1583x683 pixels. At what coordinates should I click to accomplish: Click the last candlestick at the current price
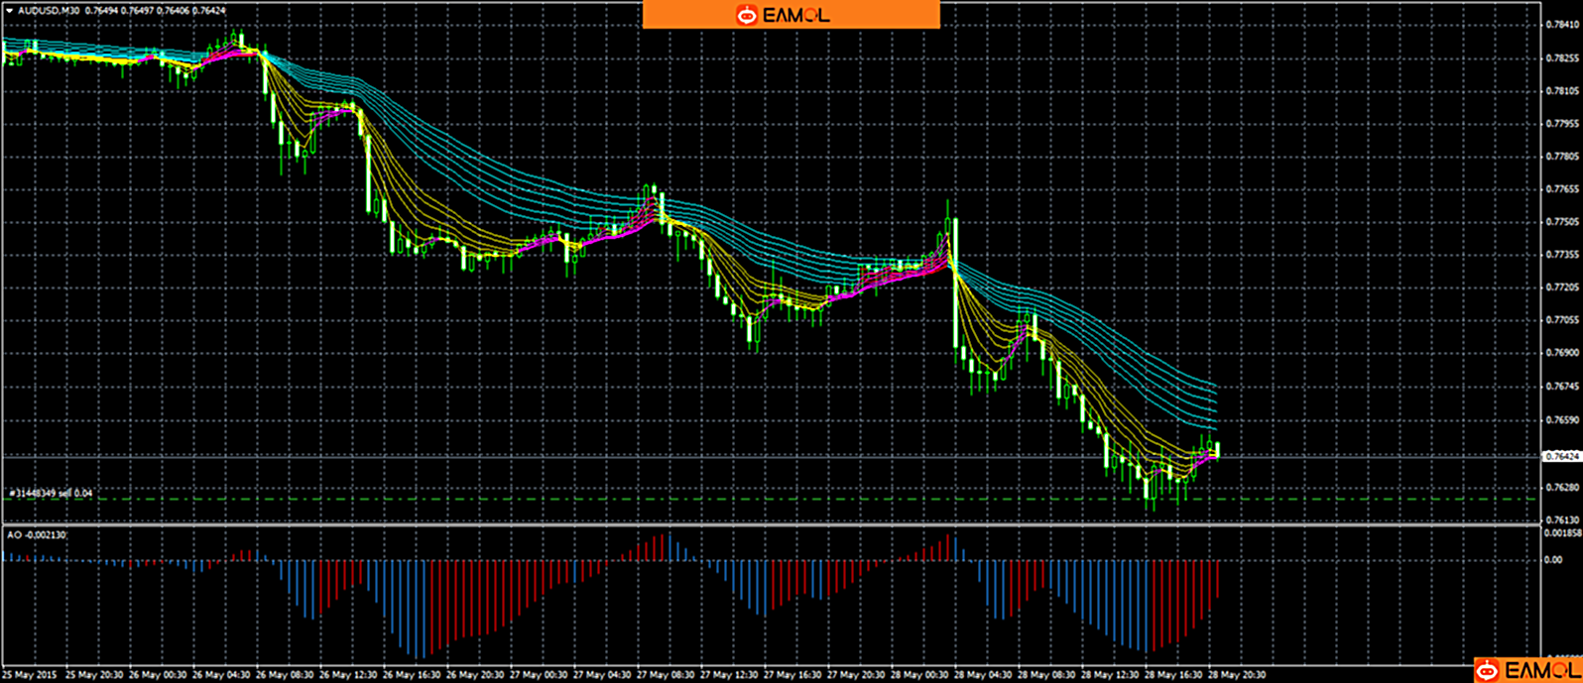tap(1217, 451)
